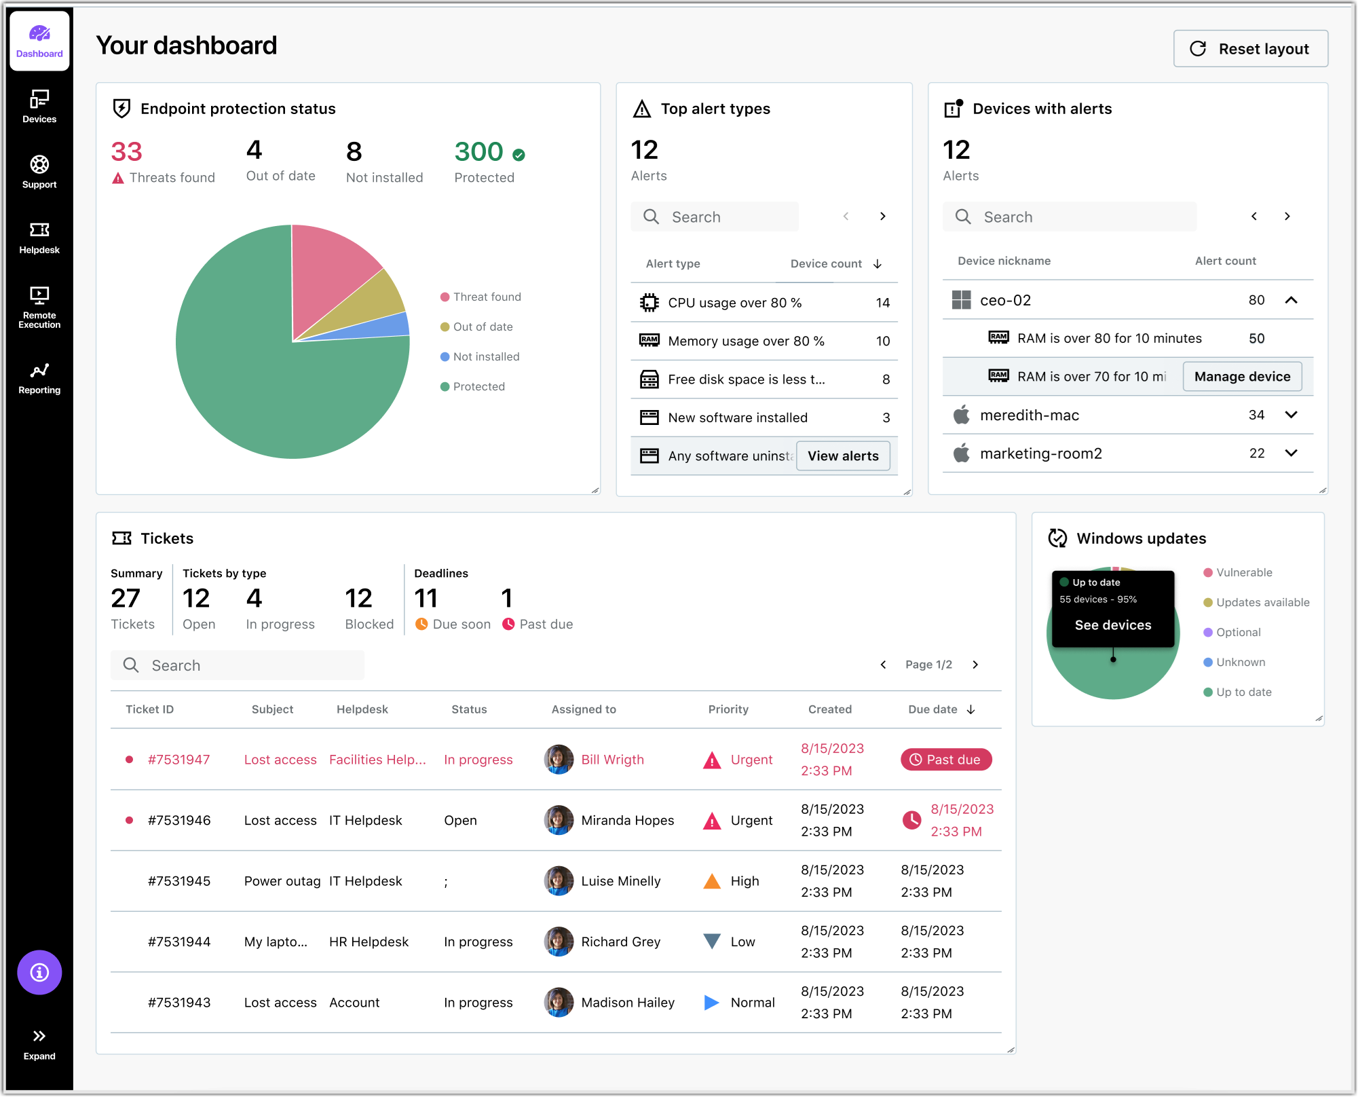Open Remote Execution in sidebar
This screenshot has height=1097, width=1358.
[39, 308]
